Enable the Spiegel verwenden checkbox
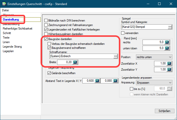Viewport: 177px width, 120px height. click(123, 33)
